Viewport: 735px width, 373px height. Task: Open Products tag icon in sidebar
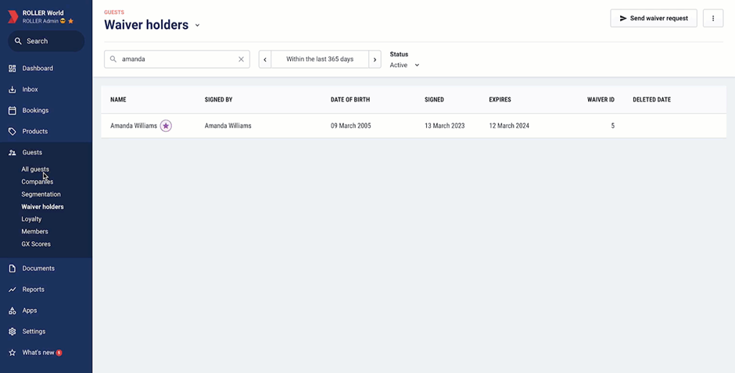pyautogui.click(x=13, y=132)
